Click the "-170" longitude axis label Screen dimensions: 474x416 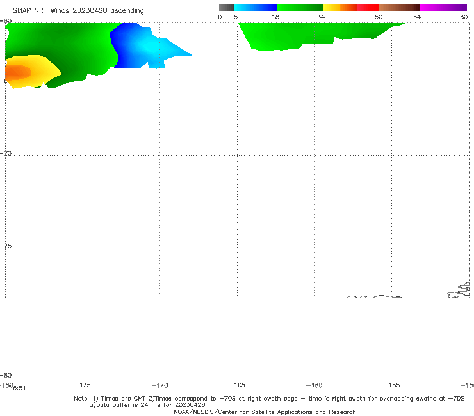click(160, 385)
